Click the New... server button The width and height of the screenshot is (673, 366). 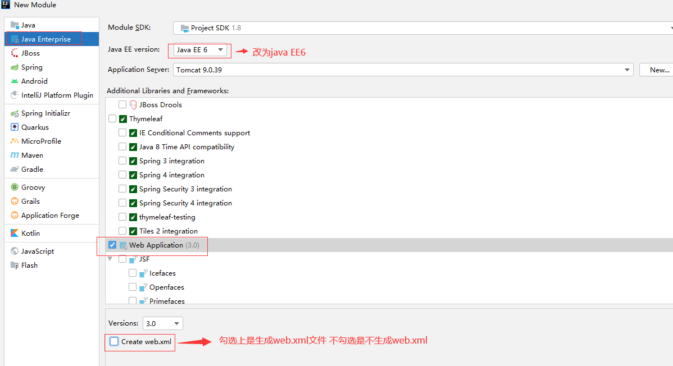pyautogui.click(x=656, y=70)
